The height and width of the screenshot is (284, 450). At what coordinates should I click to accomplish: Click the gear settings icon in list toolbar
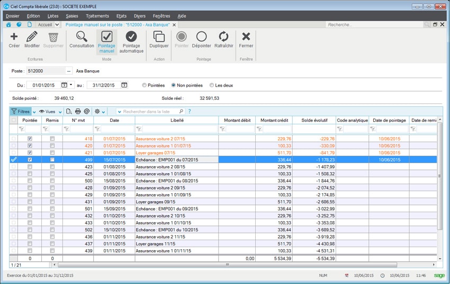coord(97,111)
